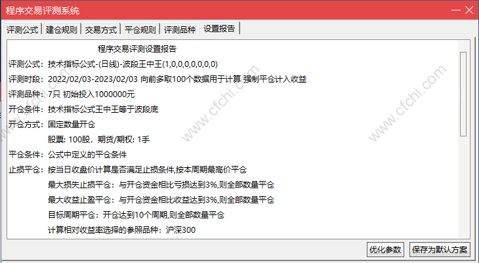Switch to the 评测公式 tab
The width and height of the screenshot is (479, 263).
coord(22,30)
